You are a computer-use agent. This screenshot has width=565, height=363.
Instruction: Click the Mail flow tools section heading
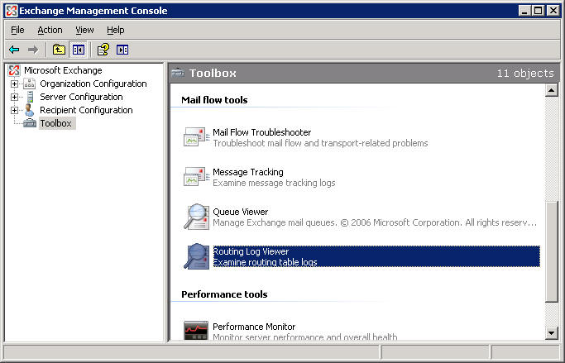(x=214, y=100)
